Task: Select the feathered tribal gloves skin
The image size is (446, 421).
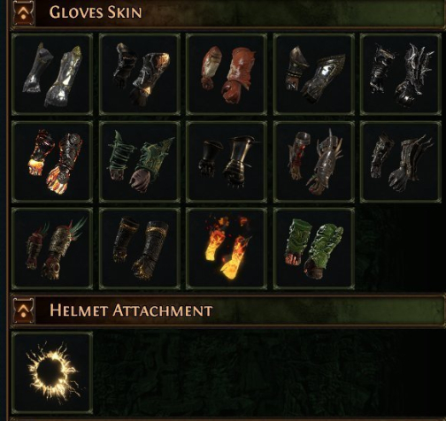Action: pyautogui.click(x=52, y=249)
